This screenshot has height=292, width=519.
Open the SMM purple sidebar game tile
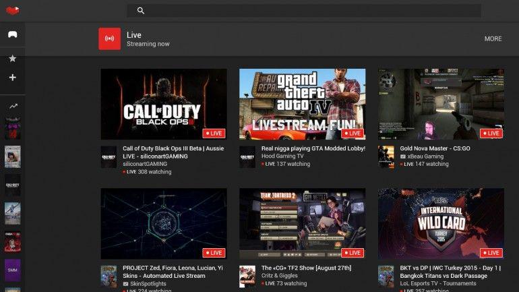click(x=13, y=270)
